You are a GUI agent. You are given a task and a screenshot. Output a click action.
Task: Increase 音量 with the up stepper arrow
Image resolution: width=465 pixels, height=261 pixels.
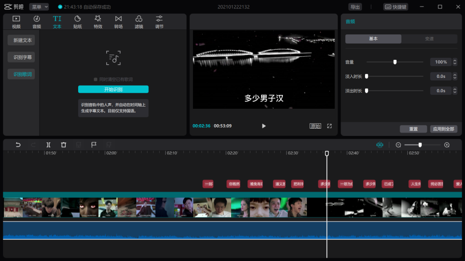click(455, 60)
